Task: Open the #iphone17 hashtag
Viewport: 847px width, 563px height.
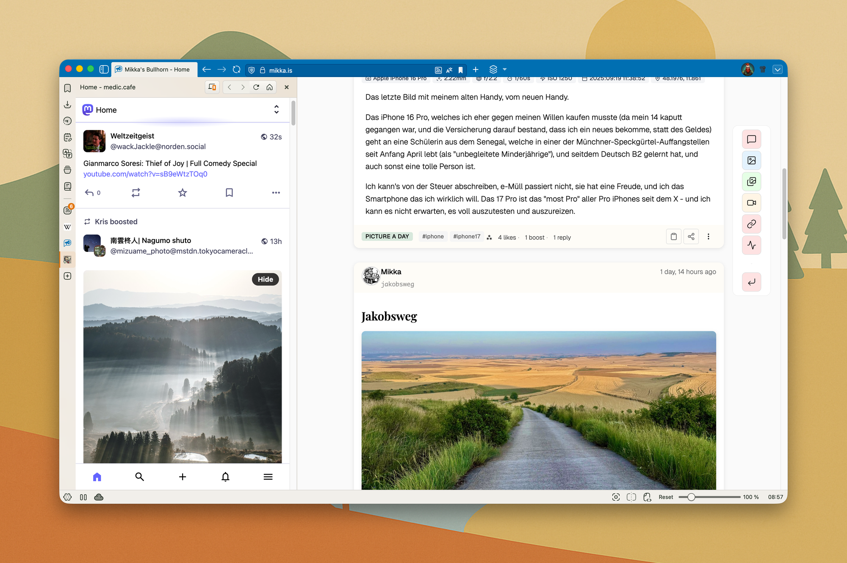Action: (x=467, y=237)
